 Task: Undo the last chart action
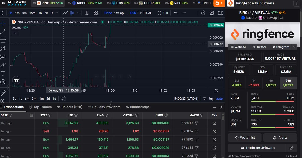[x=176, y=13]
